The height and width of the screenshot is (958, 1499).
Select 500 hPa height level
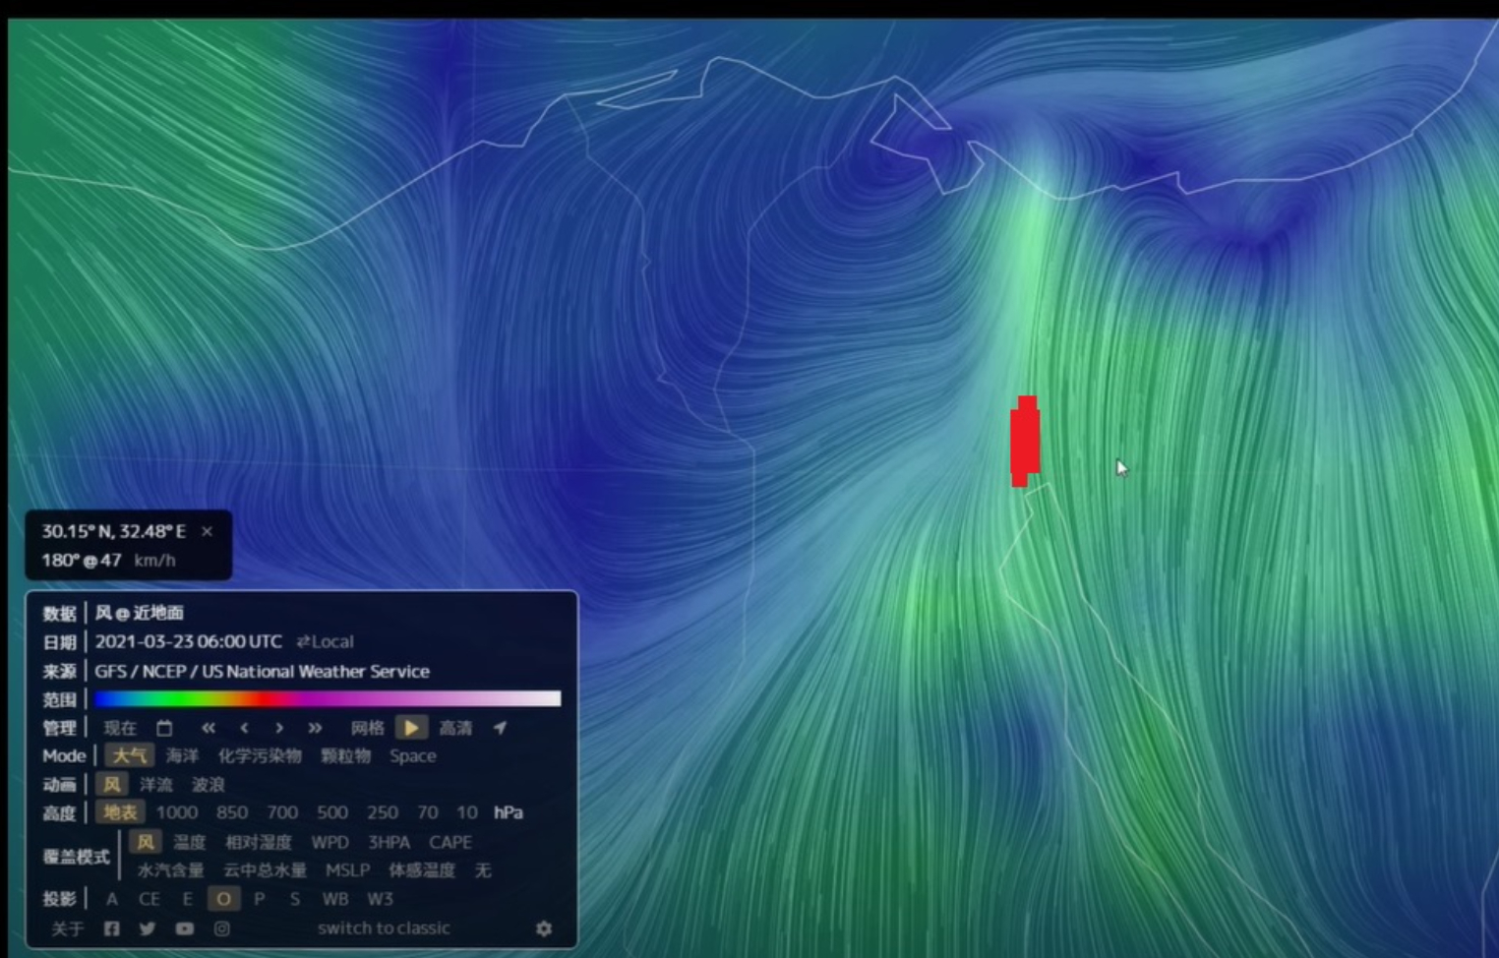[331, 812]
